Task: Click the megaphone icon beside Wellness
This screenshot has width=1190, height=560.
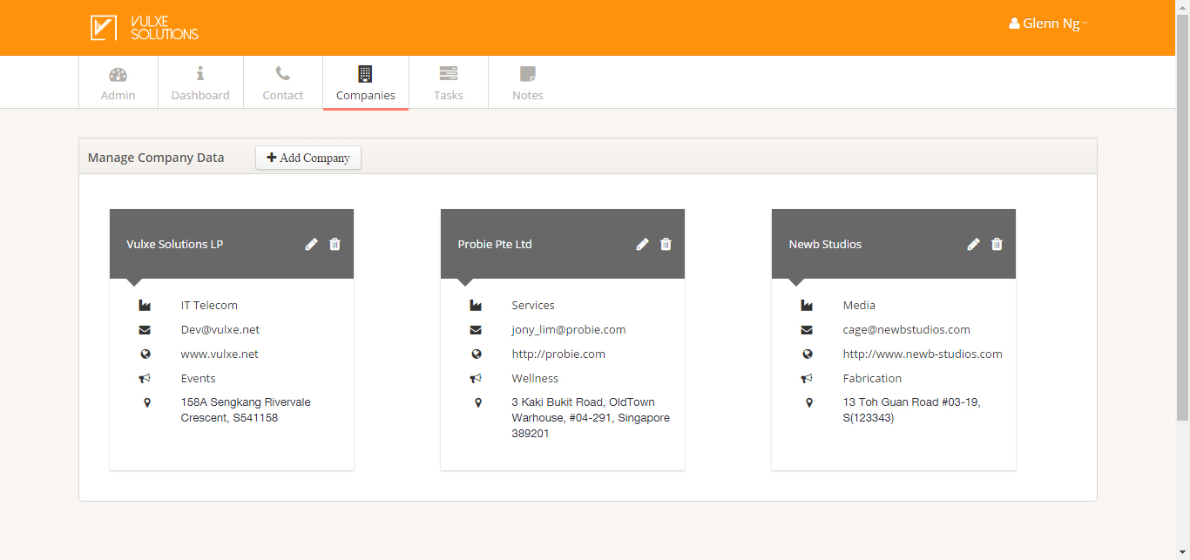Action: click(x=477, y=379)
